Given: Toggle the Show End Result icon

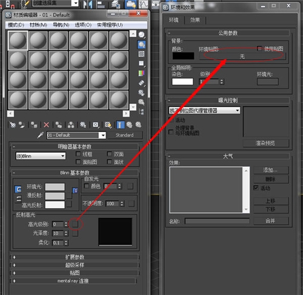Looking at the screenshot, I should pos(121,125).
